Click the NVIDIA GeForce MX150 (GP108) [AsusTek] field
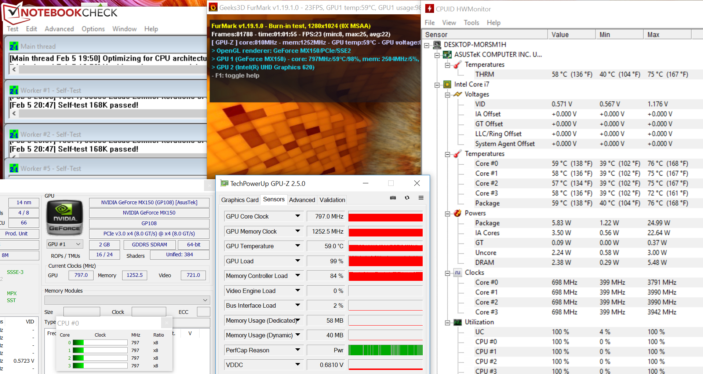 [149, 202]
